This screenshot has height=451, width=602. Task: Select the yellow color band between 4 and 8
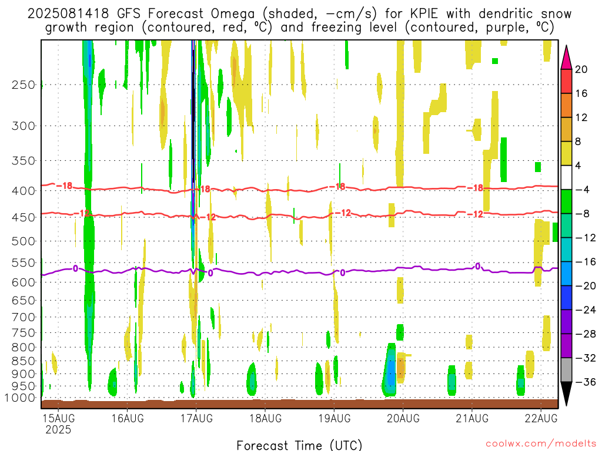[x=566, y=153]
